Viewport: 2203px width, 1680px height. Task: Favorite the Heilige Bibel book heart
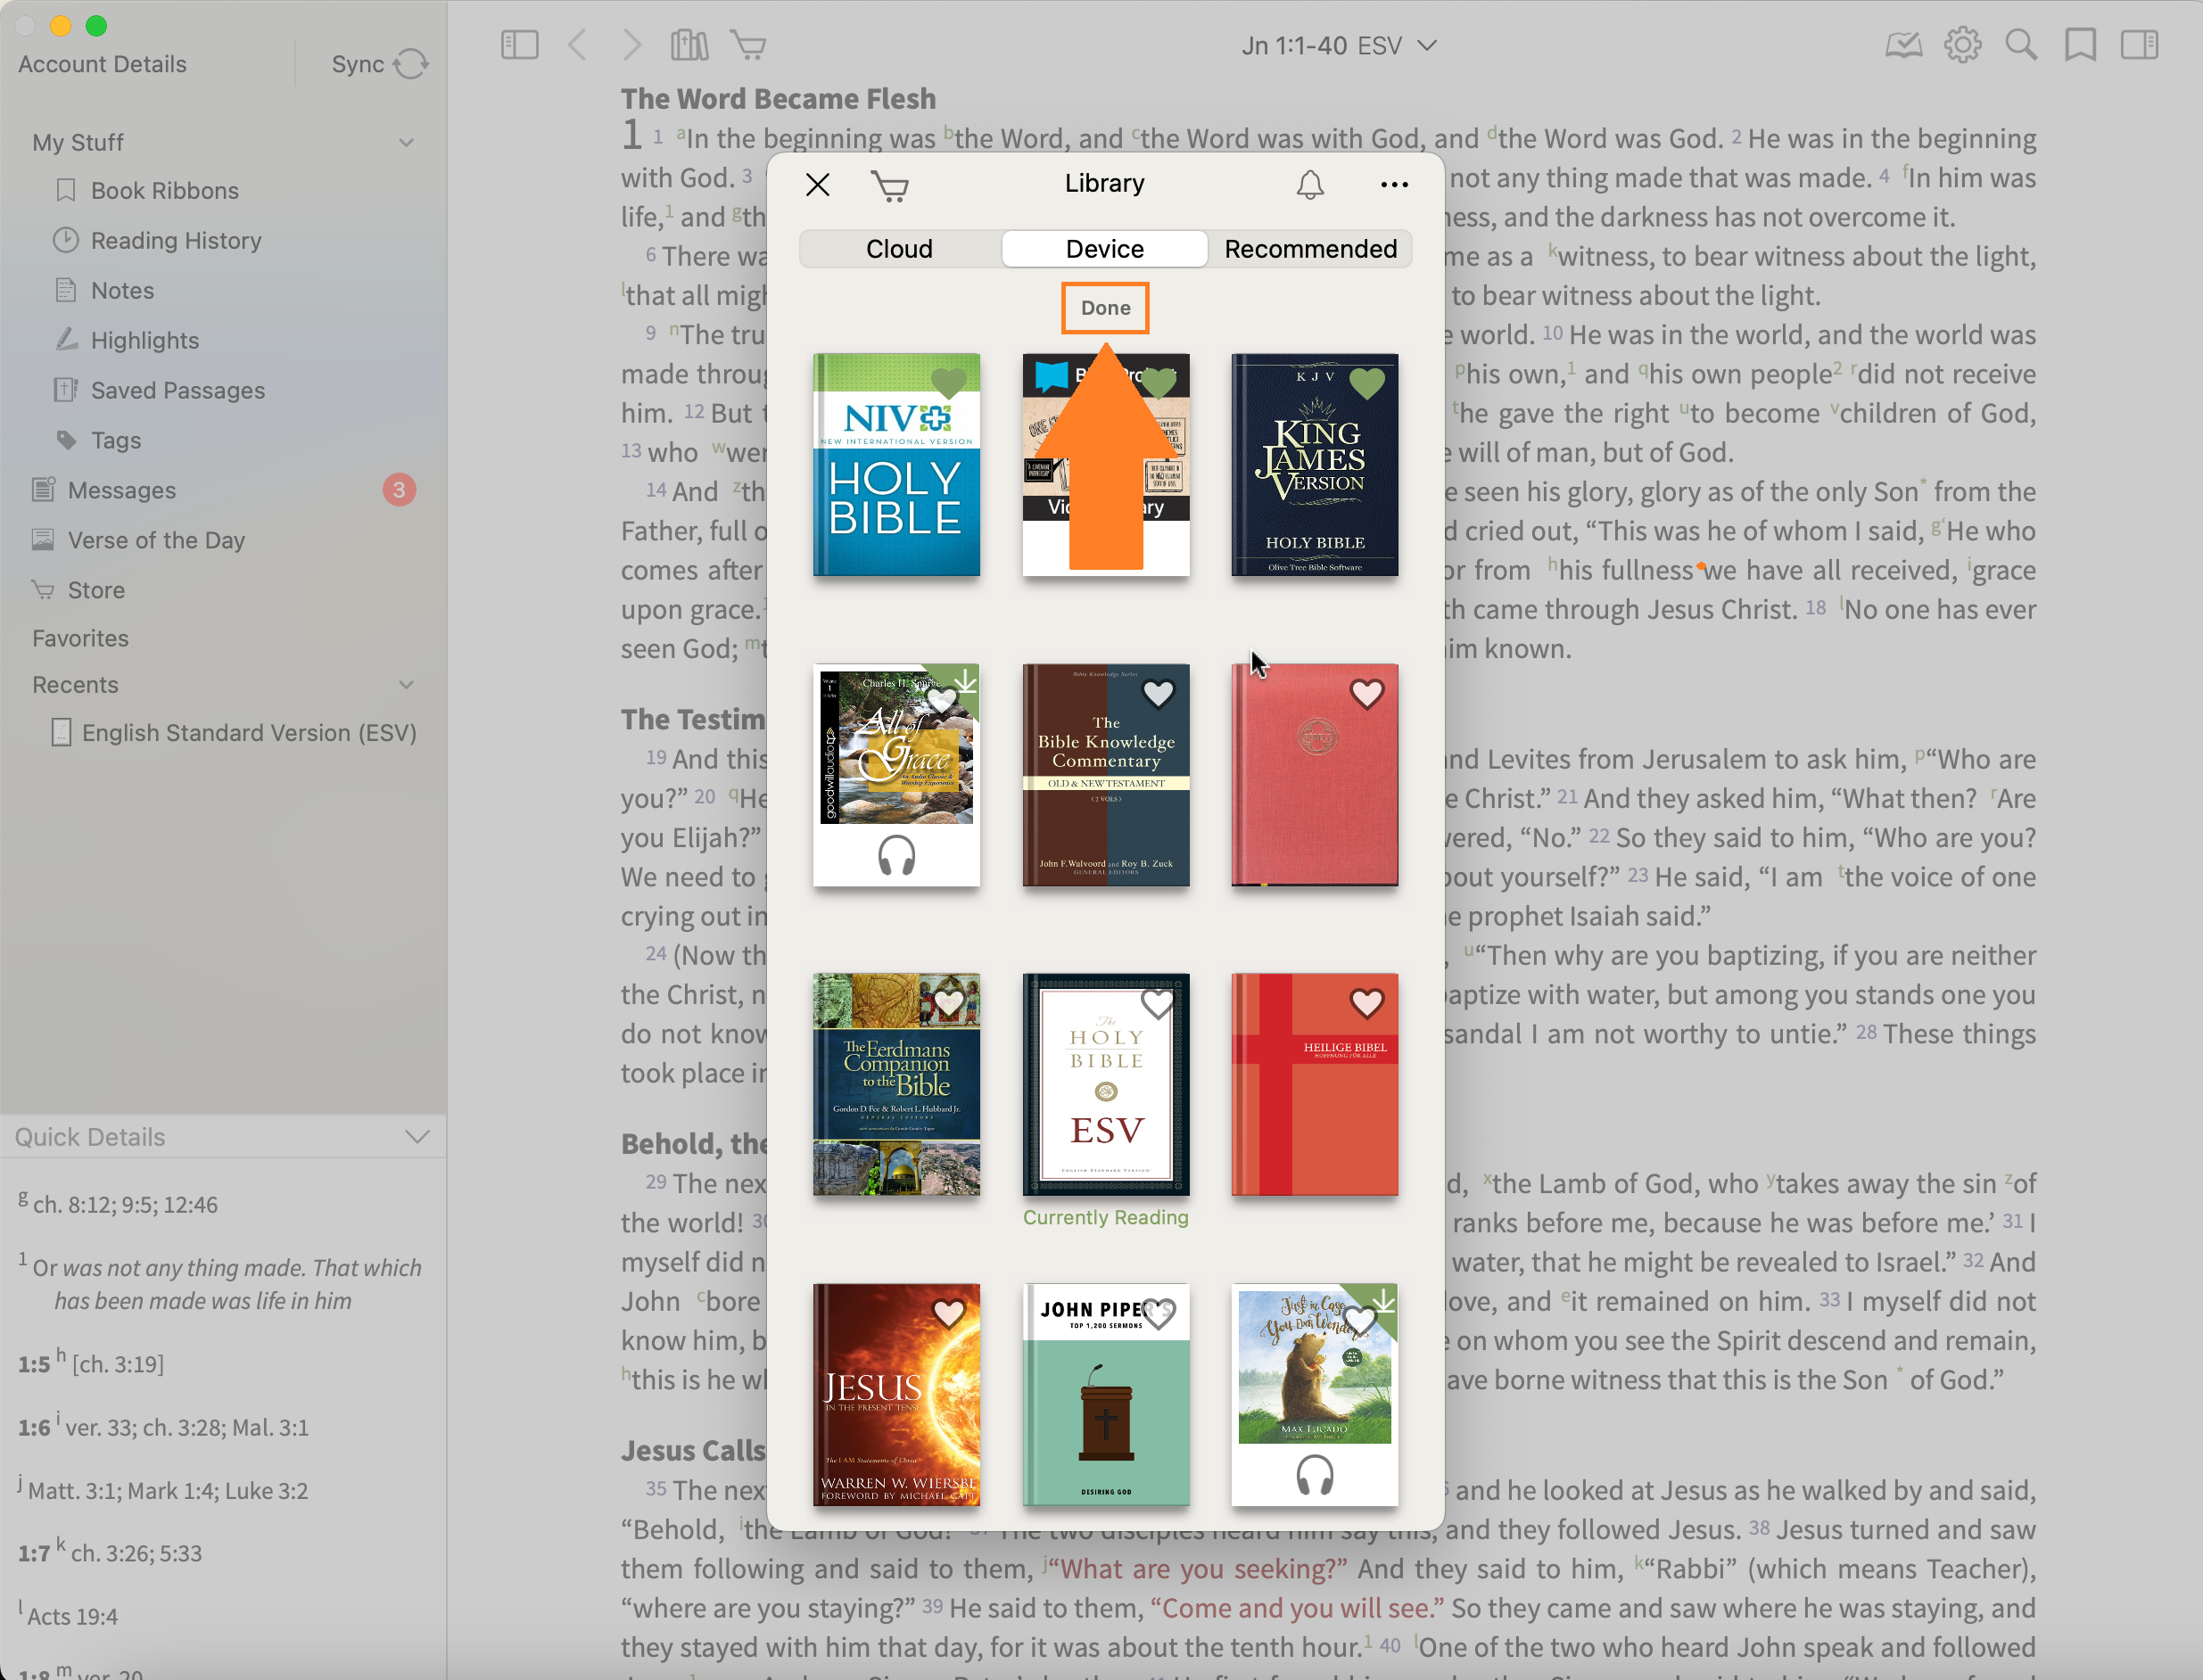tap(1367, 1002)
